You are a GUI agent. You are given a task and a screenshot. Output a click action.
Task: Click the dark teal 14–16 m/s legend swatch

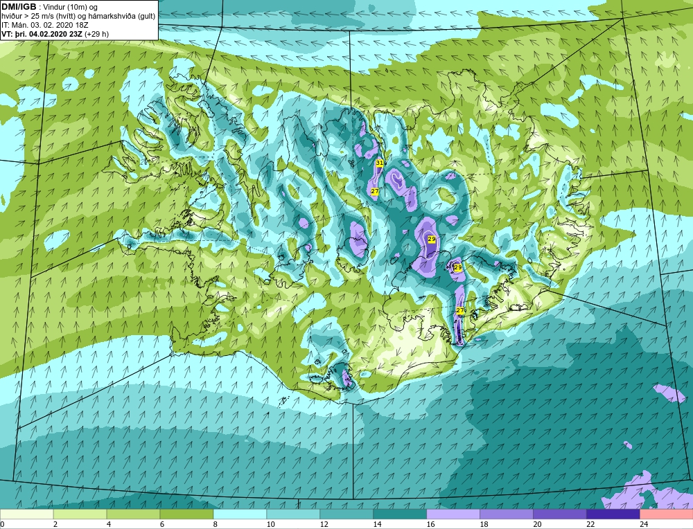pyautogui.click(x=400, y=514)
